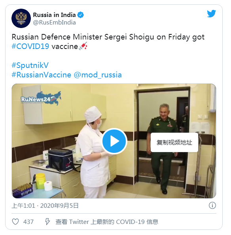Open the tweet timestamp 上午1:01 · 2020年9月5日

point(45,206)
